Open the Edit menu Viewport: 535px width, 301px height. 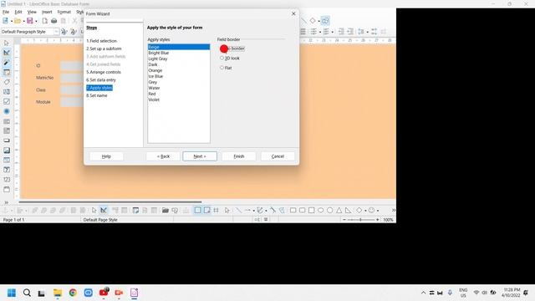click(x=18, y=12)
